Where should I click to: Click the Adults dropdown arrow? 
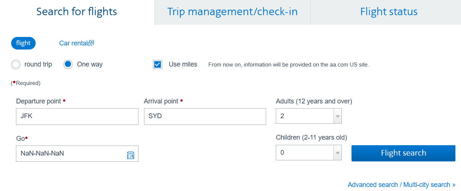(337, 116)
